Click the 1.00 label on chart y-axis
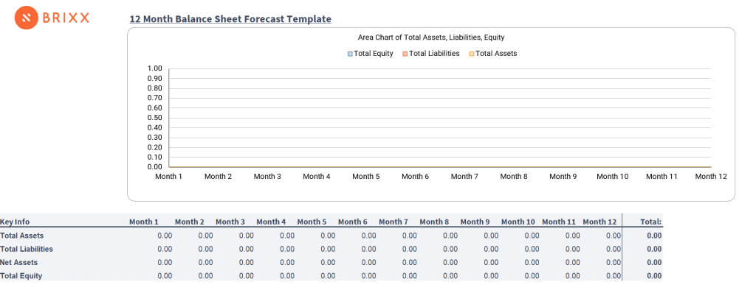The image size is (756, 293). 155,68
